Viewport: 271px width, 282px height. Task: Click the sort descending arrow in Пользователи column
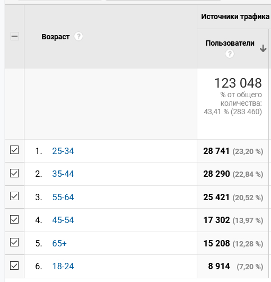point(263,48)
